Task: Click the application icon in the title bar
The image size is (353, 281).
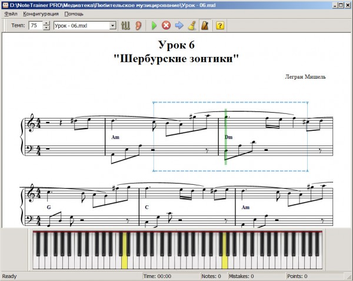Action: pyautogui.click(x=5, y=4)
